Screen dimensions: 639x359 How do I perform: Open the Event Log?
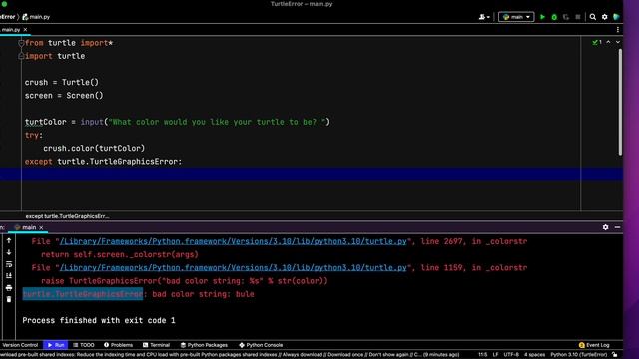pos(594,345)
